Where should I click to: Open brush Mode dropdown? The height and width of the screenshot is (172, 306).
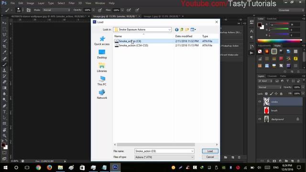56,10
